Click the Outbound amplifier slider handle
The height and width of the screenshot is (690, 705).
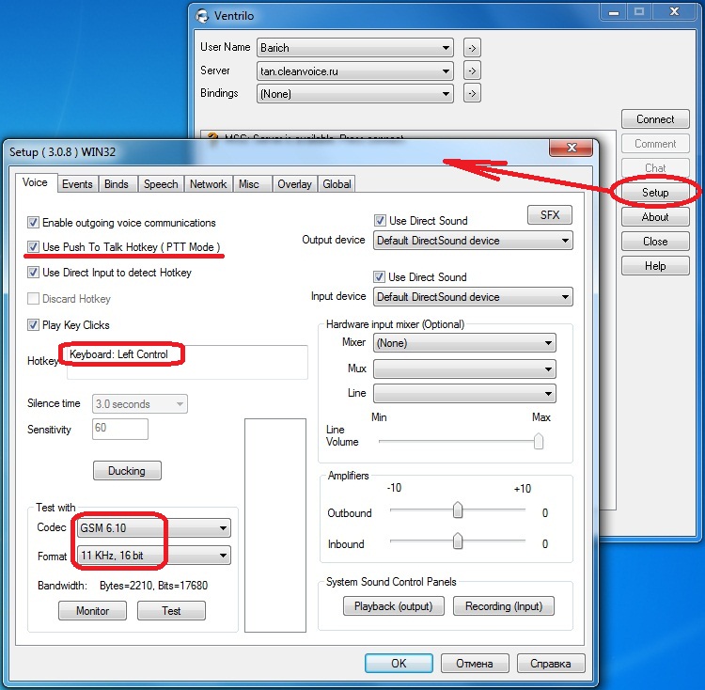point(458,510)
